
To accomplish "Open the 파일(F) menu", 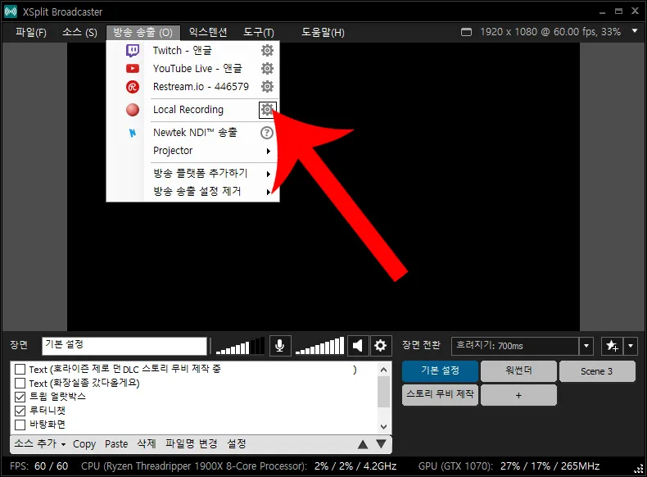I will pyautogui.click(x=31, y=32).
